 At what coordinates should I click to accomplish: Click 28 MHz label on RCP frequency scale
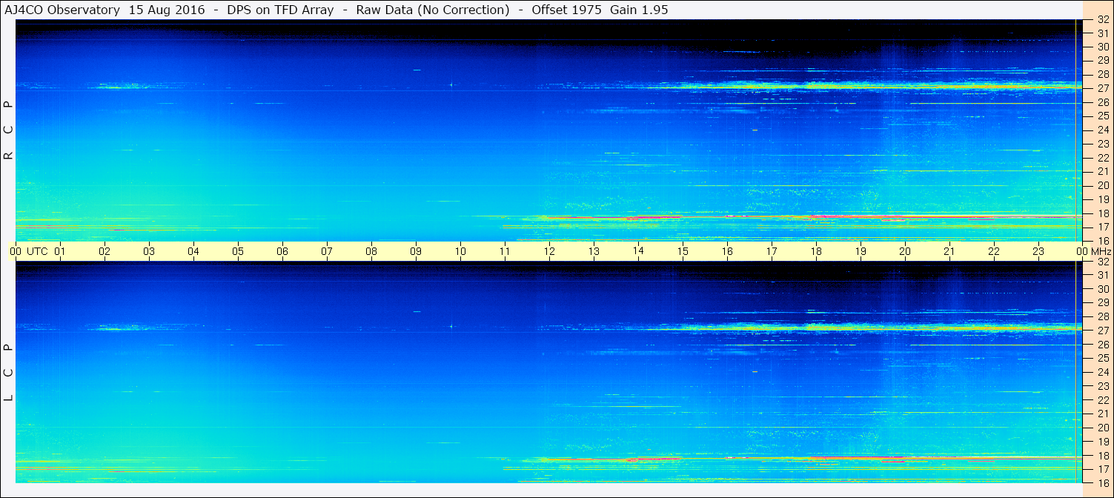click(x=1103, y=75)
